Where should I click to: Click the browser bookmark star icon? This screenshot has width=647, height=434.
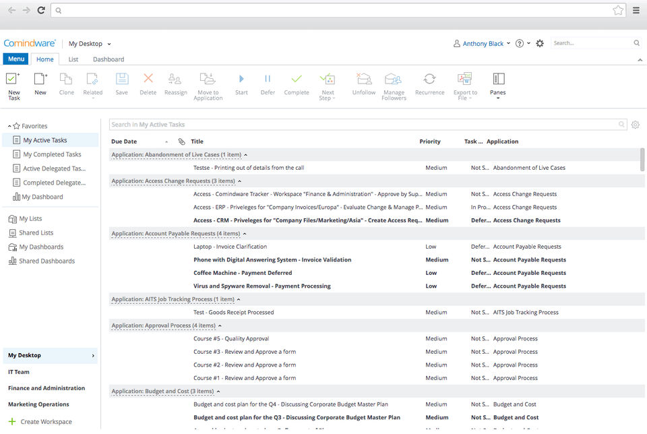pyautogui.click(x=617, y=10)
